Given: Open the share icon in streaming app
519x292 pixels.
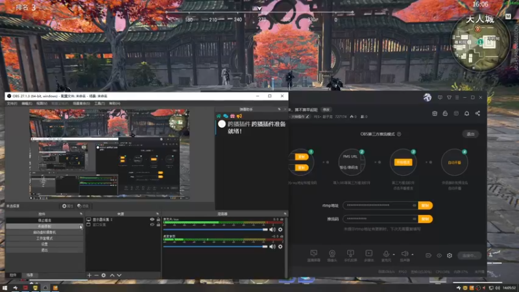Looking at the screenshot, I should [x=477, y=114].
